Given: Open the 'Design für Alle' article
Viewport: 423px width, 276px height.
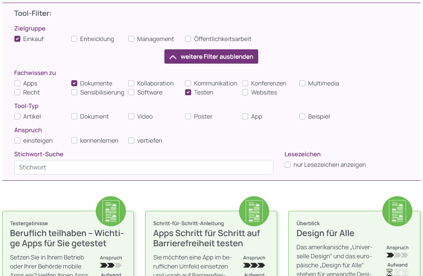Looking at the screenshot, I should point(325,233).
